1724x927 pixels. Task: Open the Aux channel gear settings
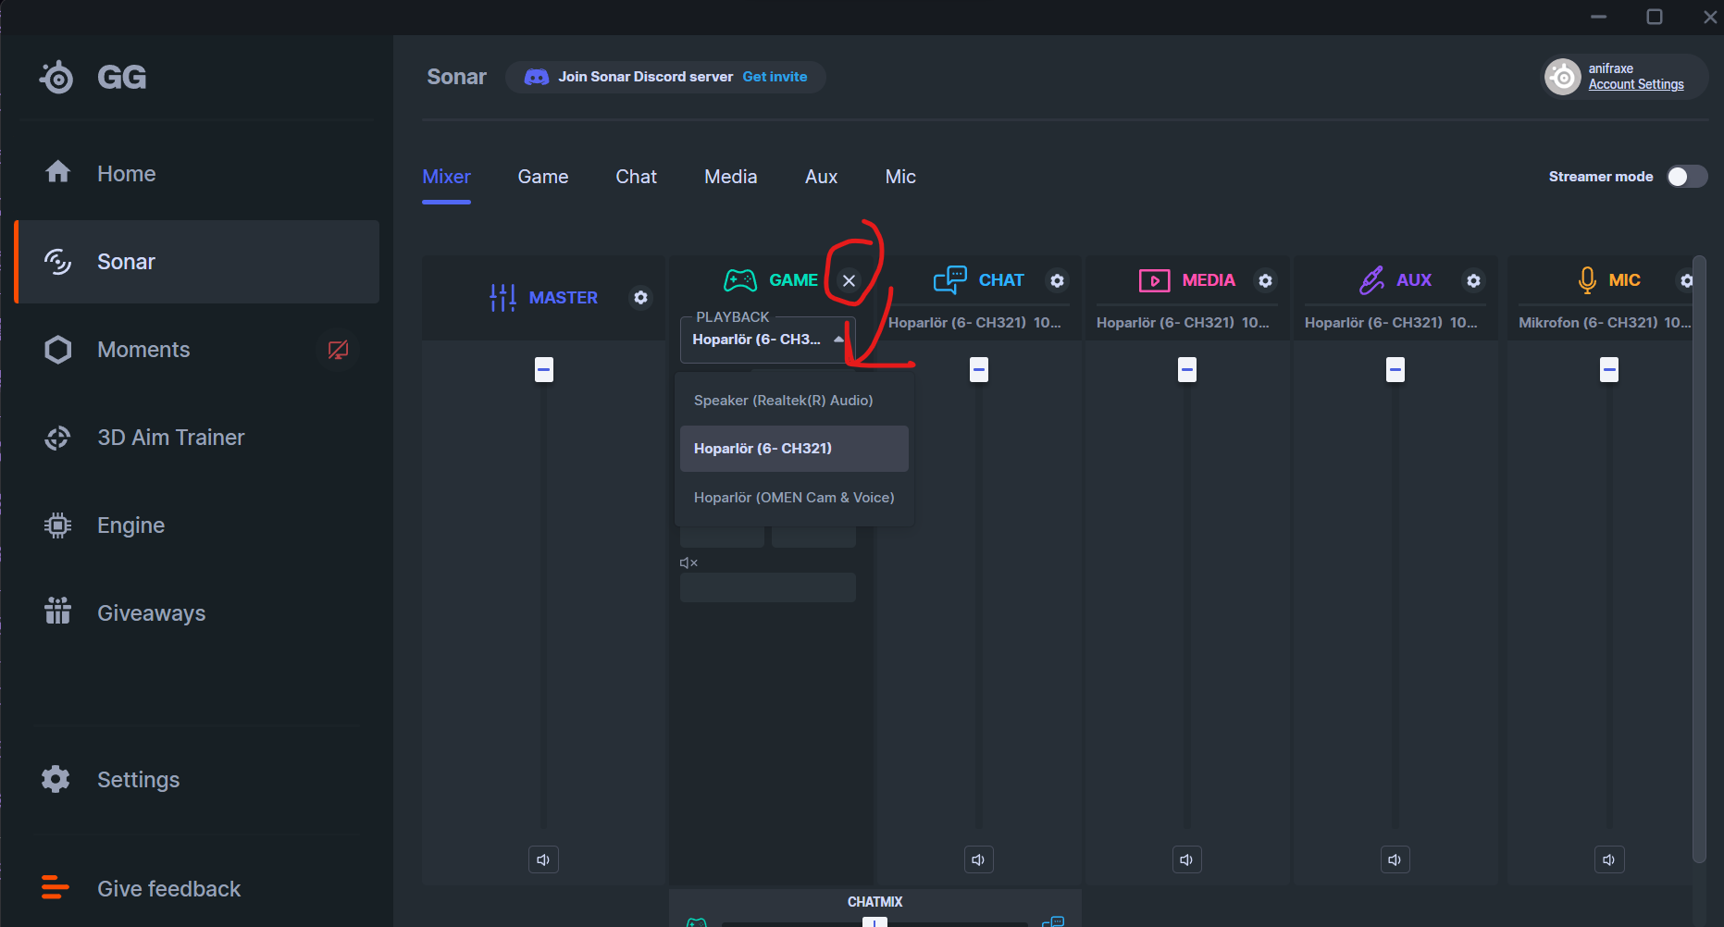click(x=1473, y=280)
